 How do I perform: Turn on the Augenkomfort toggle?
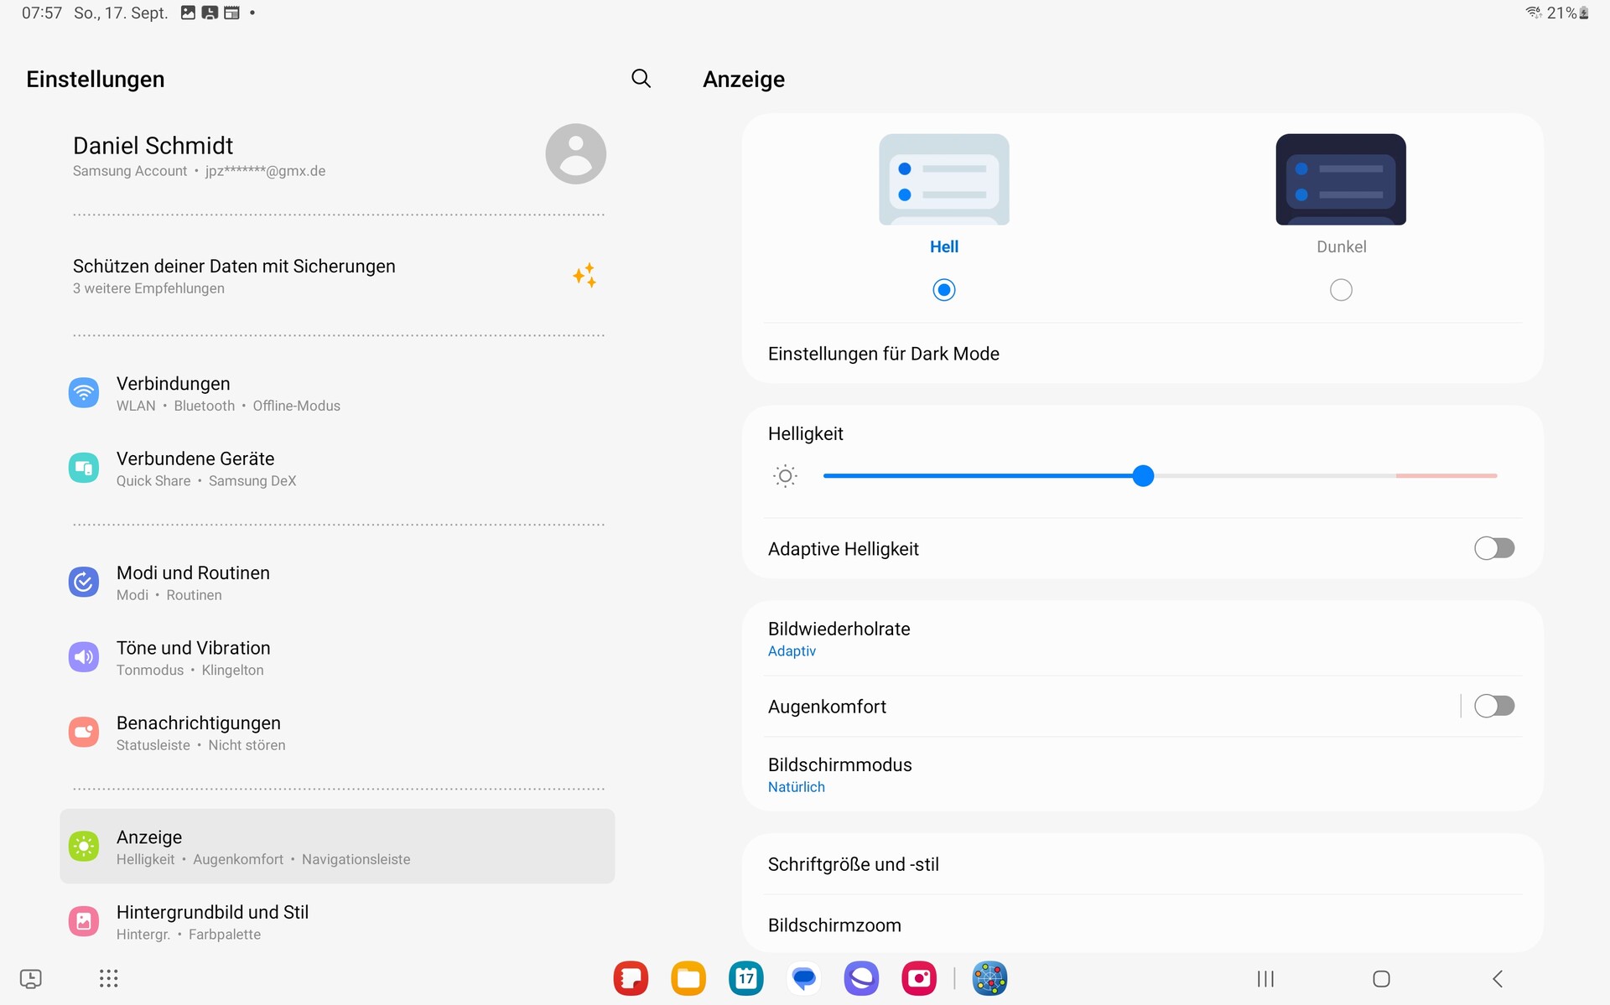point(1493,706)
